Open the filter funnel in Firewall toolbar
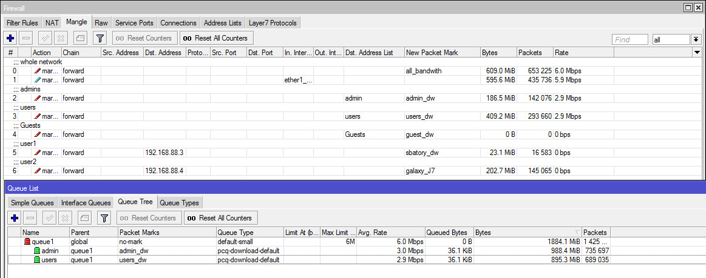This screenshot has width=706, height=278. coord(100,38)
